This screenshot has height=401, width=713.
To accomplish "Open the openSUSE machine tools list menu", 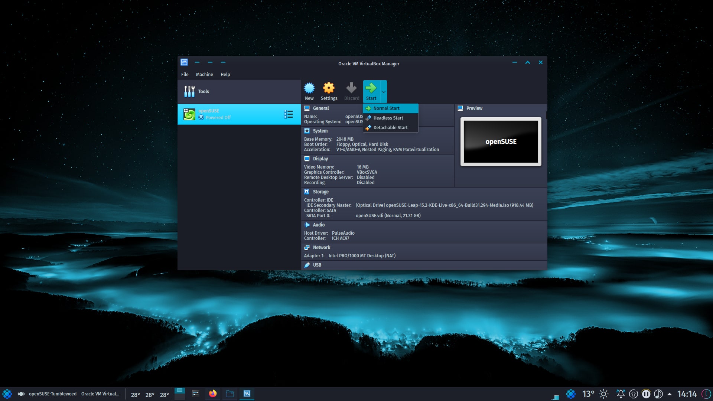I will [x=289, y=114].
